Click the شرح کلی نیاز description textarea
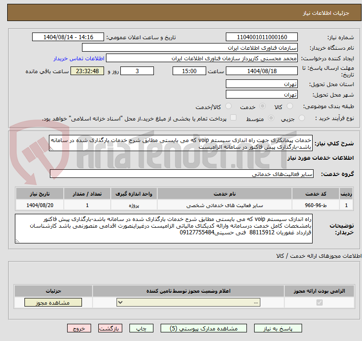 [181, 143]
